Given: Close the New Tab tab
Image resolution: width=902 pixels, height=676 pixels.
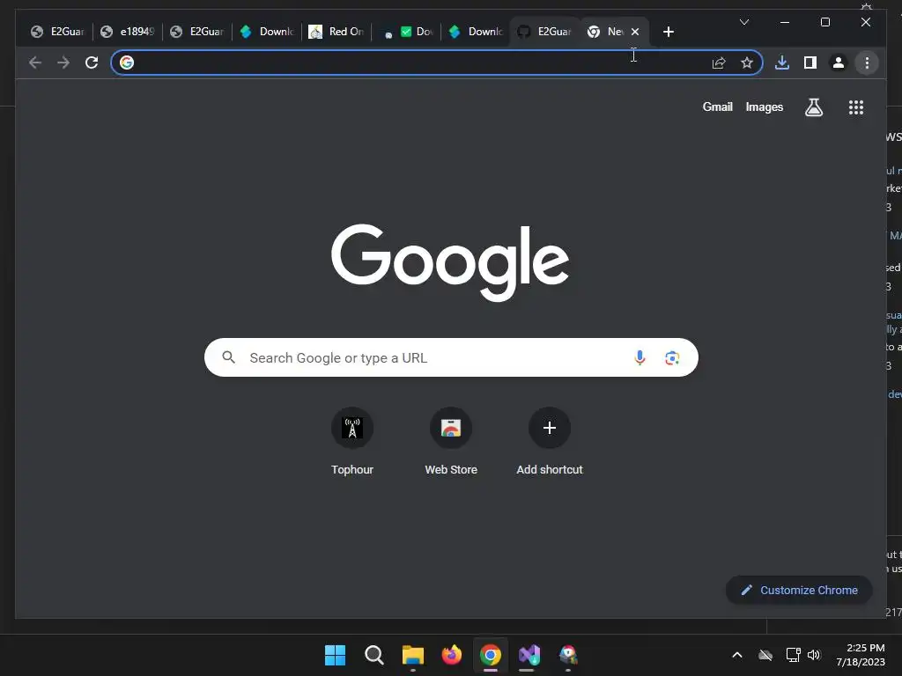Looking at the screenshot, I should (635, 32).
